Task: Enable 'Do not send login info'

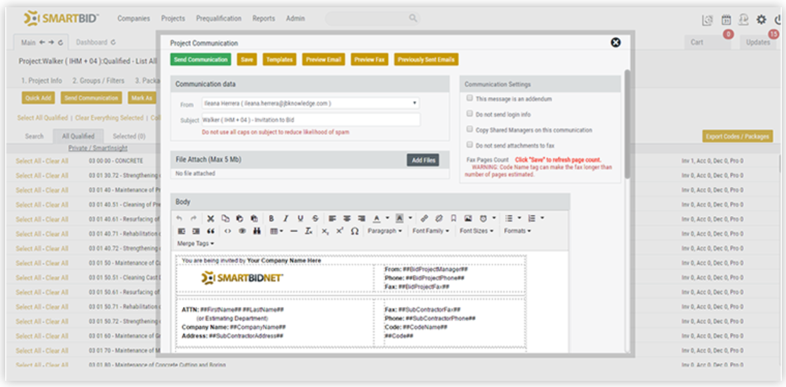Action: click(x=470, y=113)
